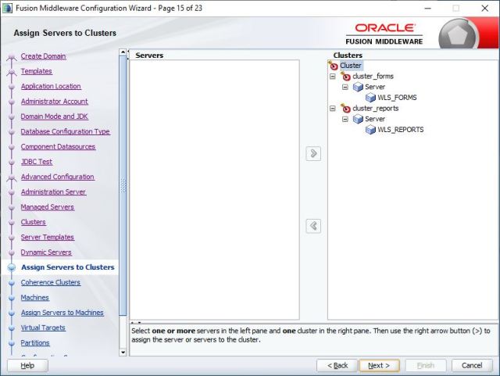Minimize the Configuration Wizard window

click(427, 9)
